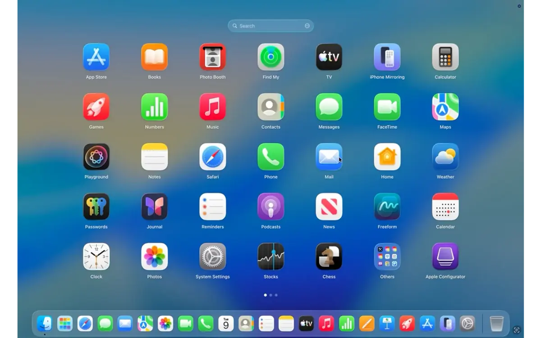Open the Games app in the grid
Screen dimensions: 541x338
click(96, 107)
